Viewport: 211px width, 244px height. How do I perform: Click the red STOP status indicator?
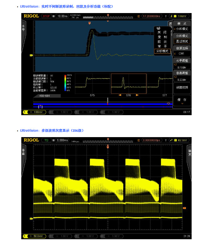coord(46,16)
